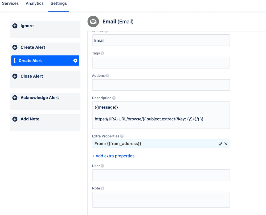Click the Ignore section label
The image size is (266, 215).
[27, 26]
